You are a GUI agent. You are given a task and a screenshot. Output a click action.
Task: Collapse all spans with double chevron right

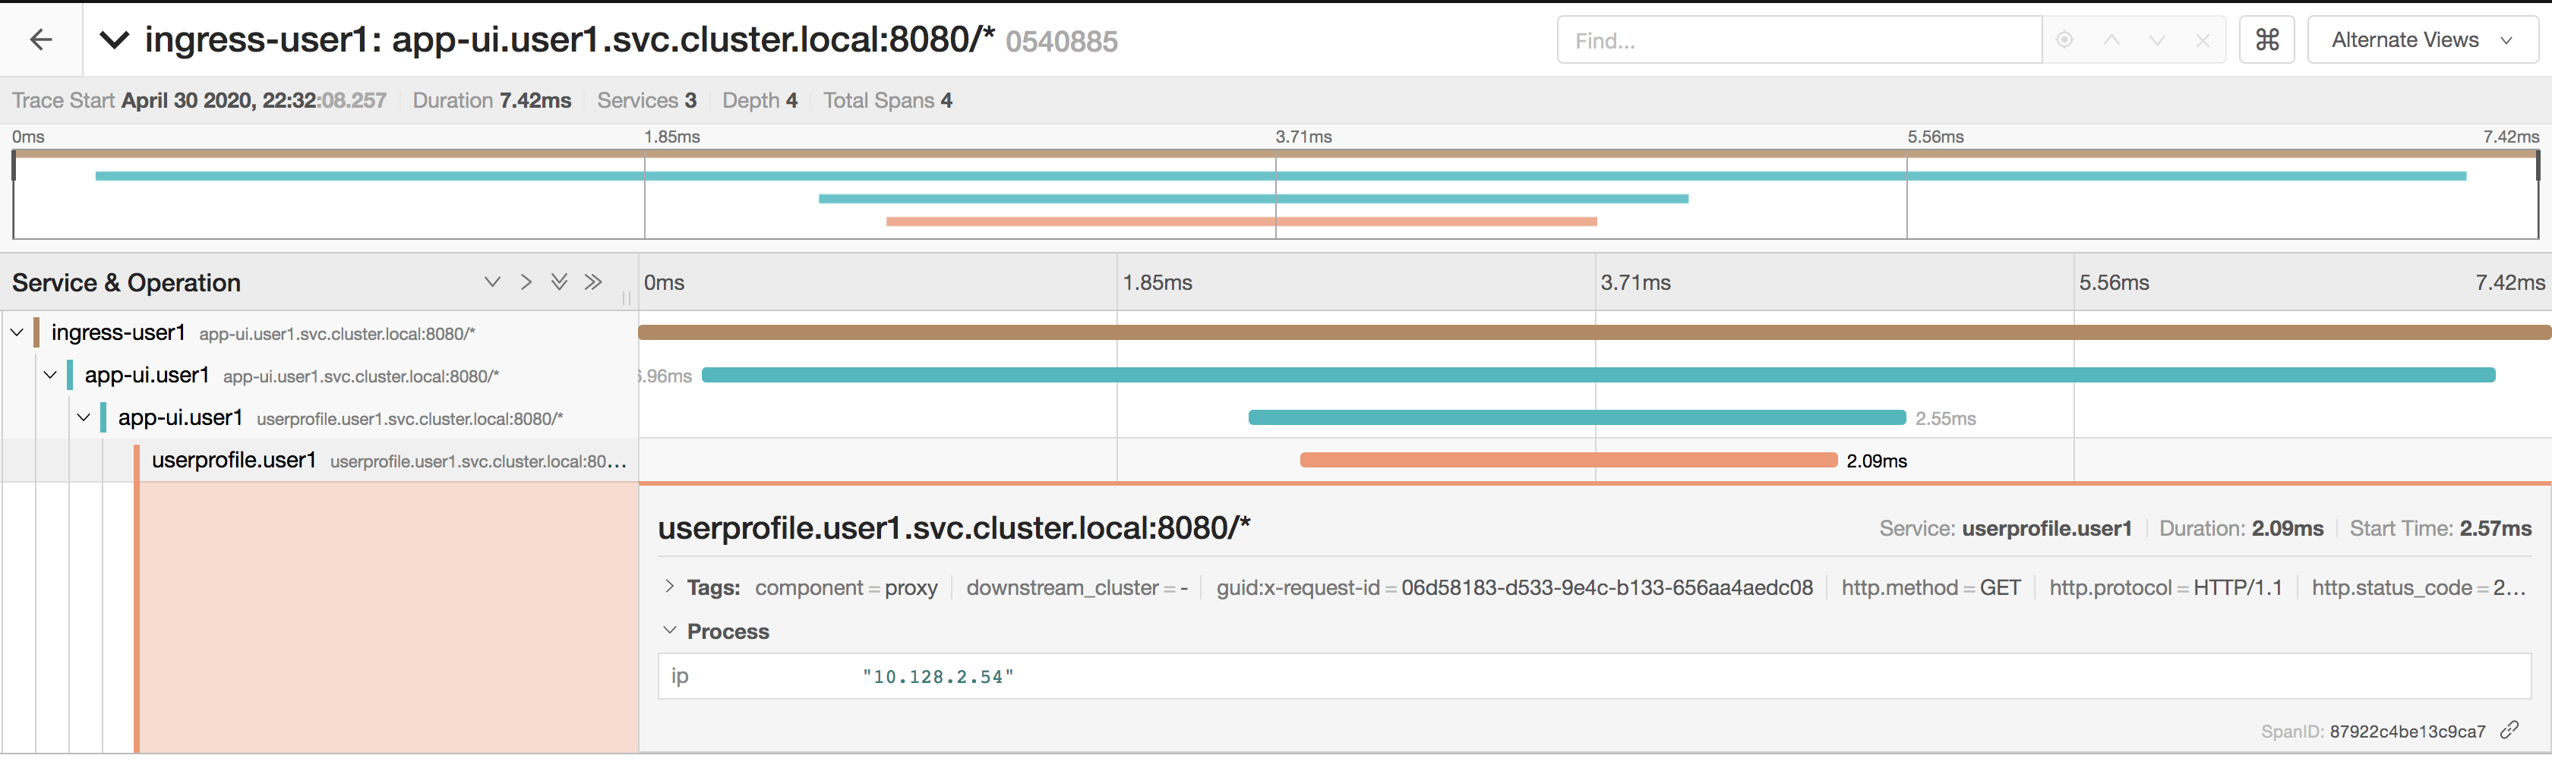pos(593,282)
